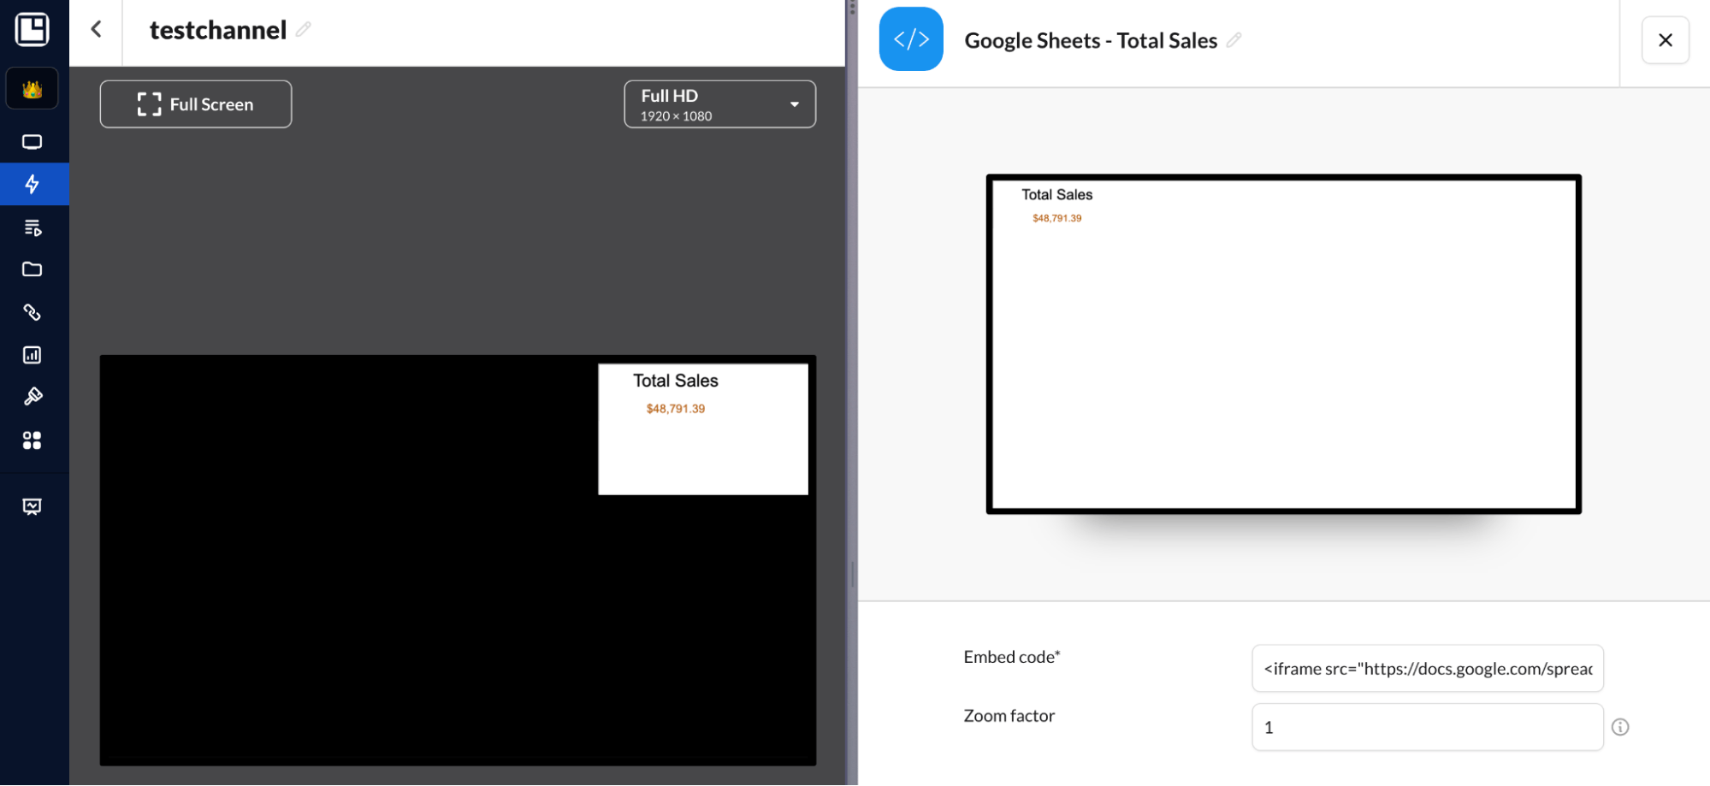Open the Full HD resolution dropdown

click(719, 104)
